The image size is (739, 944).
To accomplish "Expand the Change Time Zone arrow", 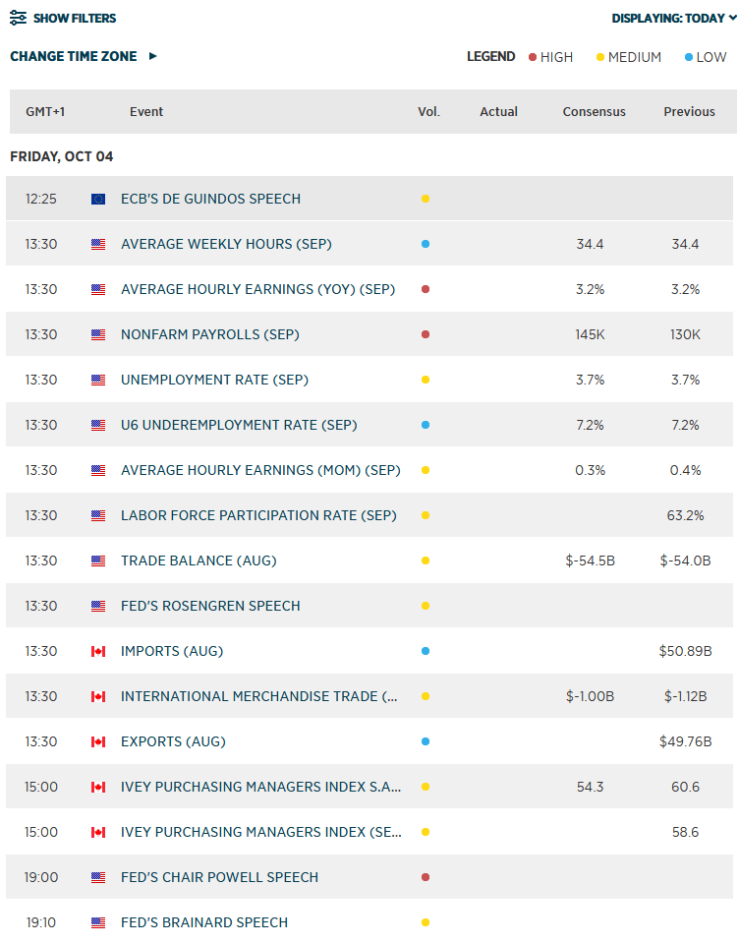I will click(x=153, y=56).
